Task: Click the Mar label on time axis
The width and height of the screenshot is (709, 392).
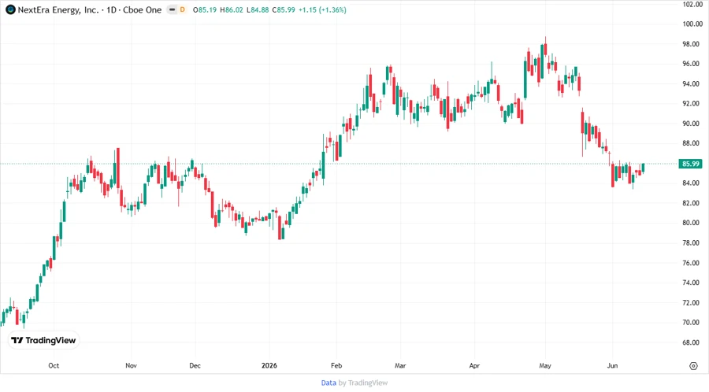Action: (400, 365)
